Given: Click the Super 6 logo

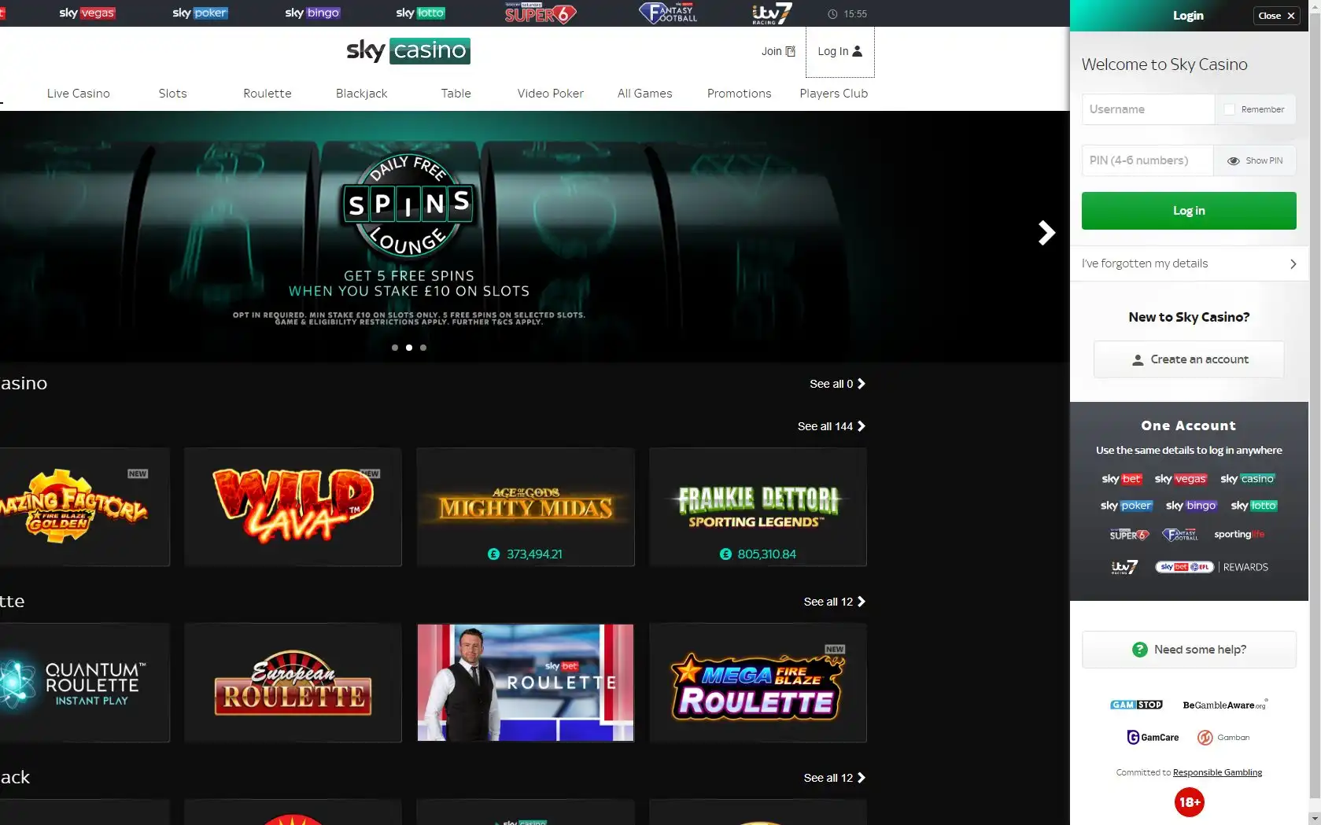Looking at the screenshot, I should (x=540, y=13).
